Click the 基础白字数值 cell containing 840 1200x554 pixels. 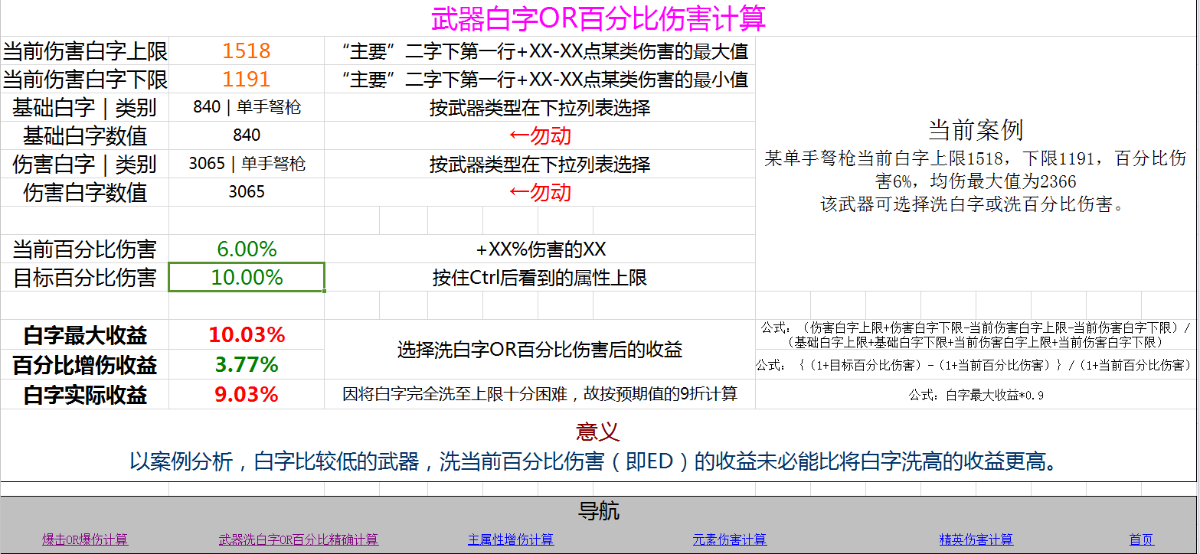click(246, 135)
